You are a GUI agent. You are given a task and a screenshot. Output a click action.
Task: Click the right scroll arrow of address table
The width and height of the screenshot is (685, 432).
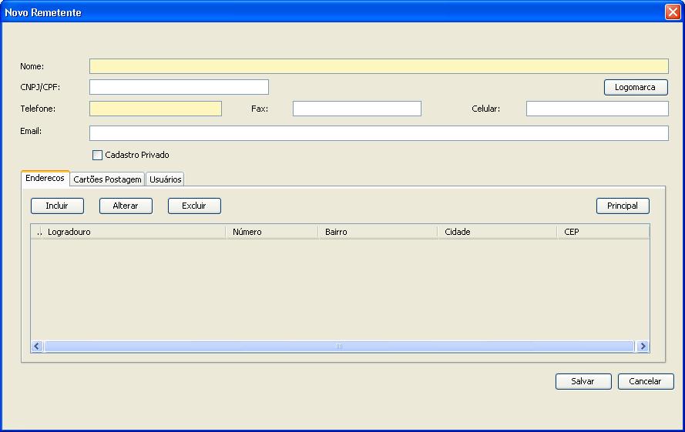(643, 347)
